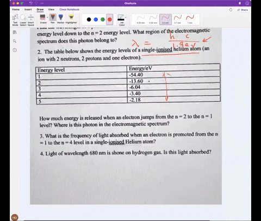Image resolution: width=261 pixels, height=221 pixels.
Task: Switch to the Class Notebook tab
Action: click(70, 9)
